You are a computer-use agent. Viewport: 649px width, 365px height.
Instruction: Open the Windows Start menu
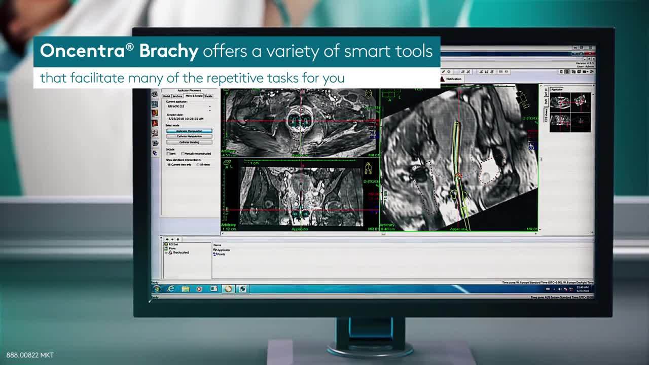pos(157,289)
